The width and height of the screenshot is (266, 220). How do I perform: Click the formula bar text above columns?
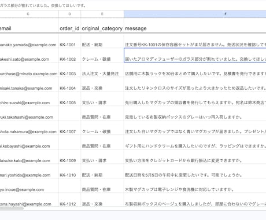43,6
